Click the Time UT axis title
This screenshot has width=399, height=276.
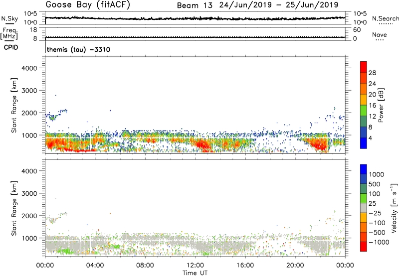[x=195, y=273]
